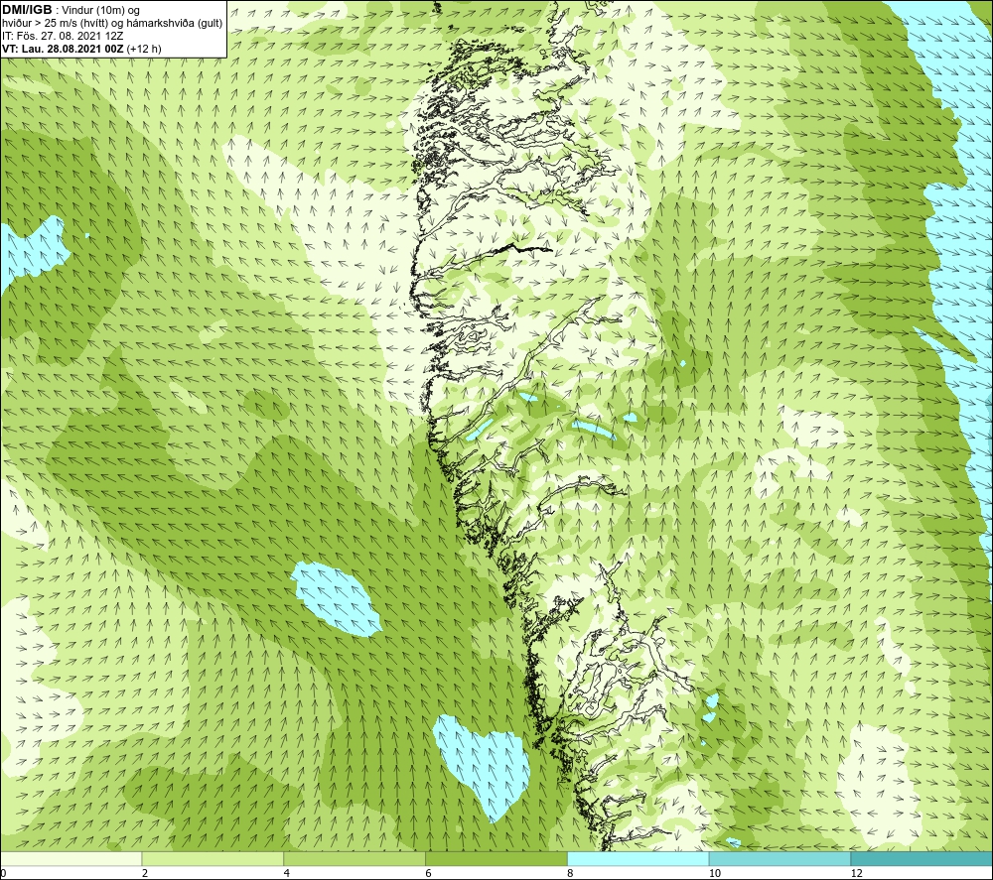Viewport: 993px width, 880px height.
Task: Select the scale segment above 12 m/s
Action: (922, 858)
